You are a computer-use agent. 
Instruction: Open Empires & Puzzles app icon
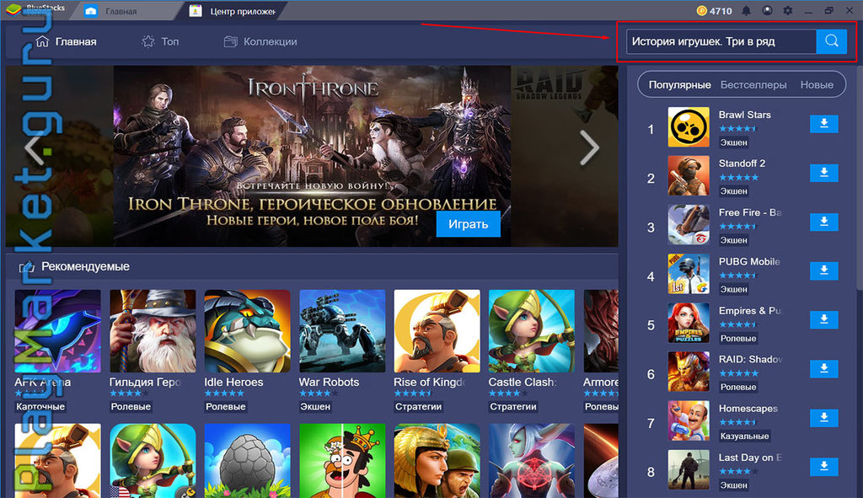tap(689, 323)
